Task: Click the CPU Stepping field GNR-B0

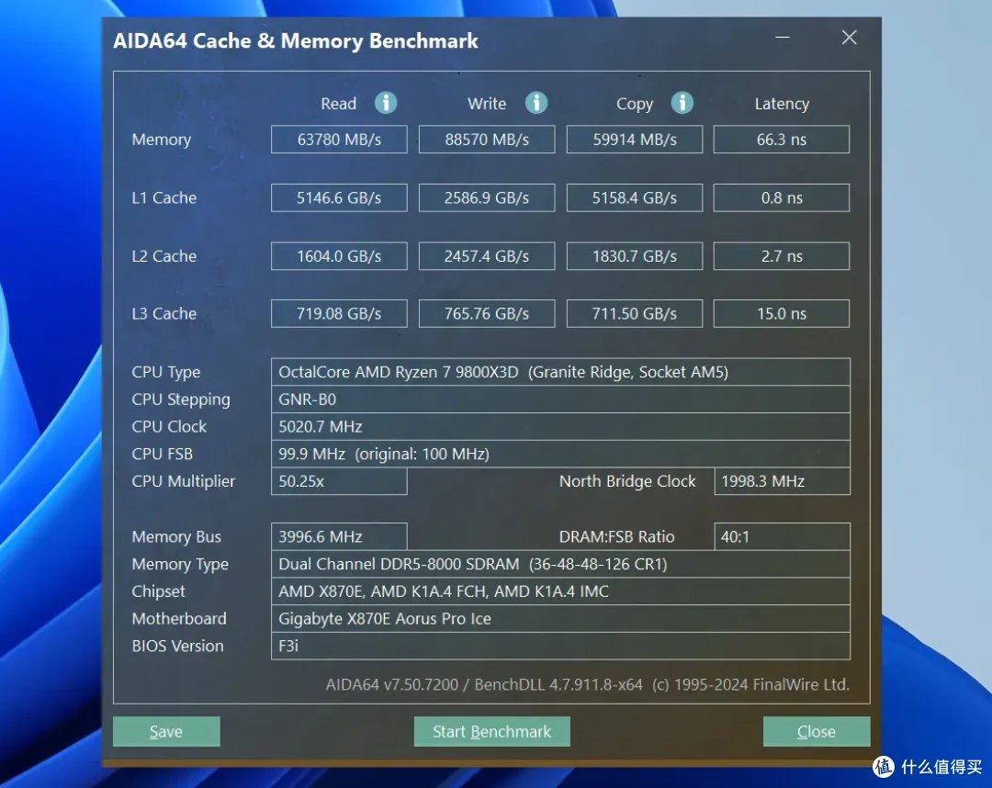Action: point(560,400)
